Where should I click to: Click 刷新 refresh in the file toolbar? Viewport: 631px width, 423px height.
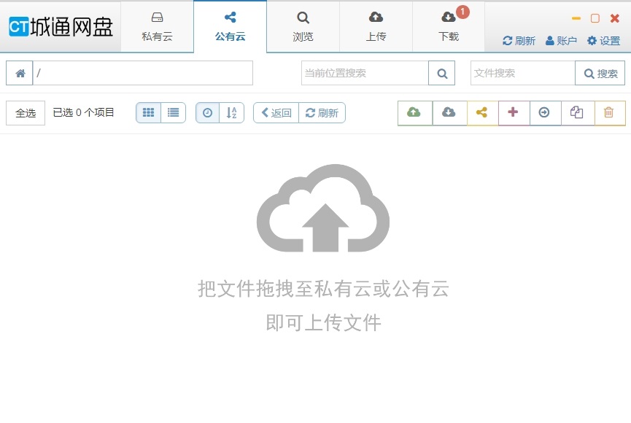click(322, 113)
